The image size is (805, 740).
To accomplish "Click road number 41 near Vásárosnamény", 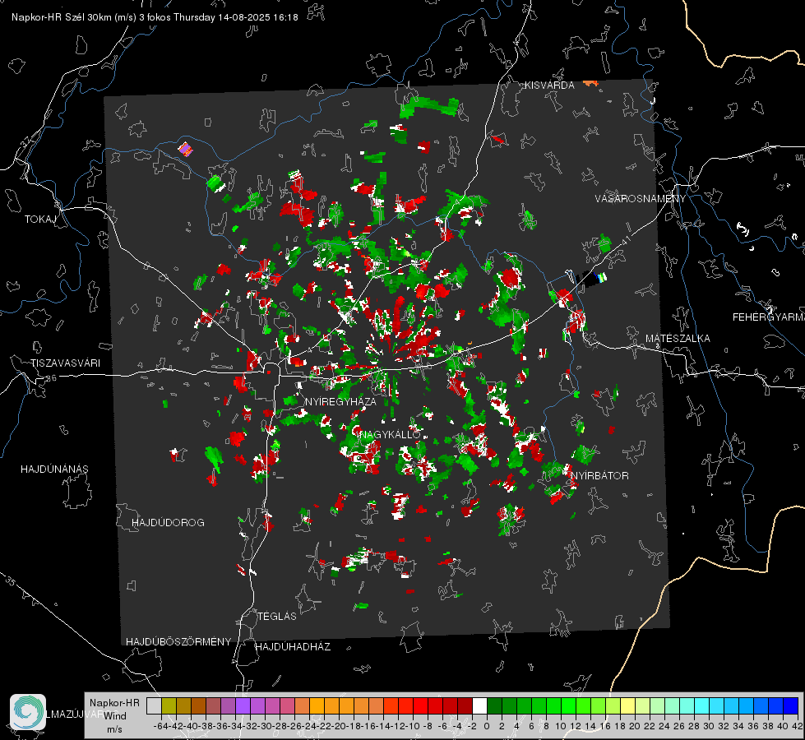I will click(x=625, y=240).
